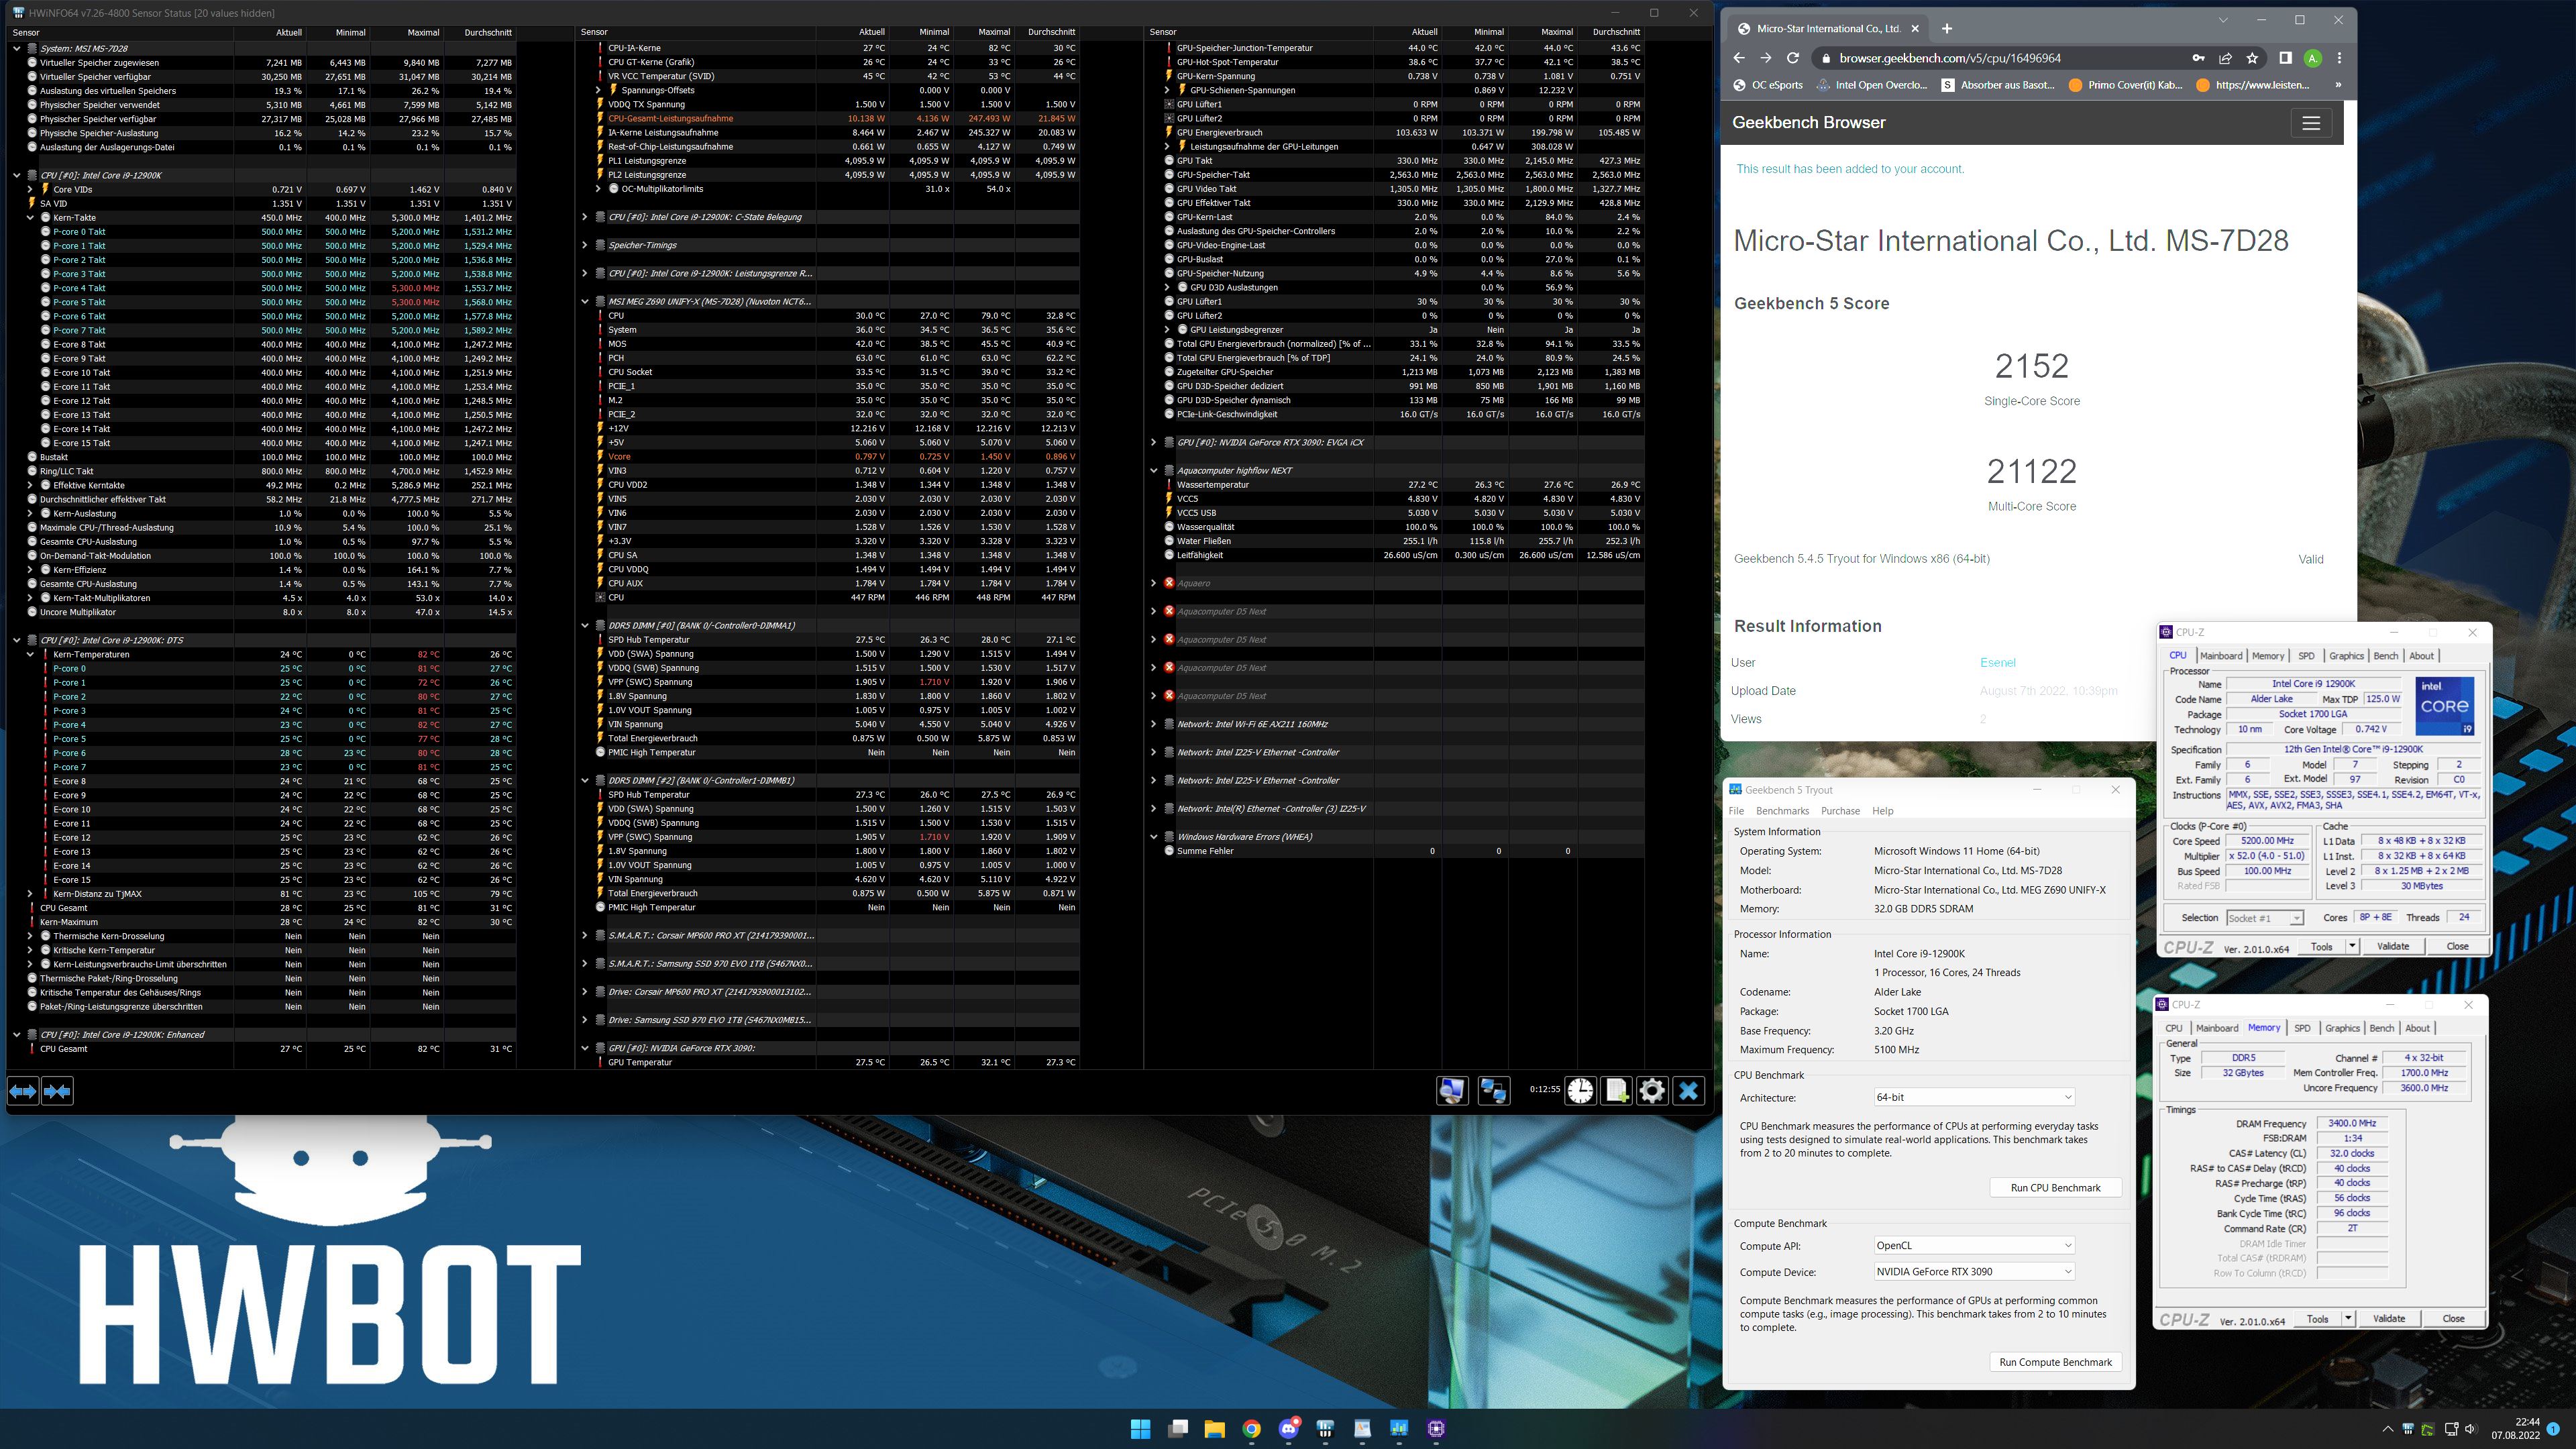Image resolution: width=2576 pixels, height=1449 pixels.
Task: Open Discord from the taskbar
Action: click(x=1288, y=1428)
